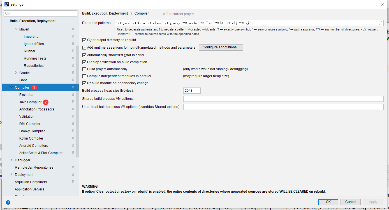Toggle Add runtime assertions for notnull-annotated methods
The image size is (389, 210).
point(84,48)
